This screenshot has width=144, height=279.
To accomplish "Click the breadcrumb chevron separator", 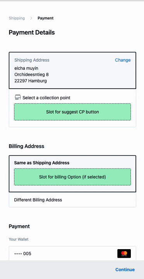I will click(x=31, y=18).
